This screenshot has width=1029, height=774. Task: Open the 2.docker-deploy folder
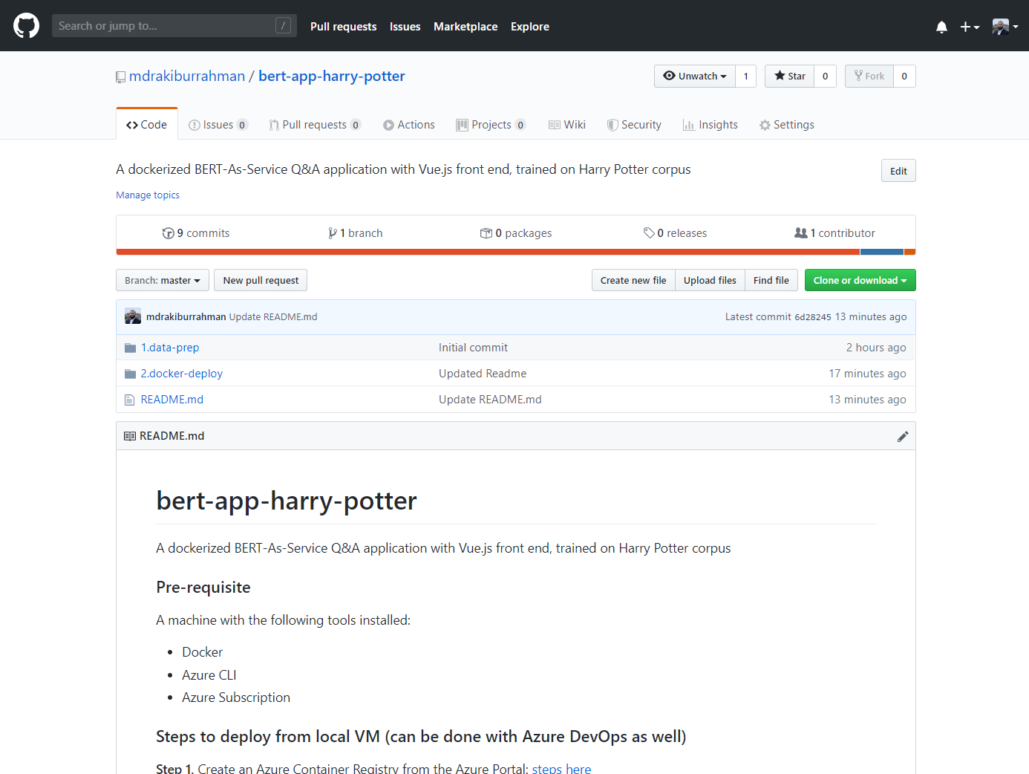[x=182, y=374]
